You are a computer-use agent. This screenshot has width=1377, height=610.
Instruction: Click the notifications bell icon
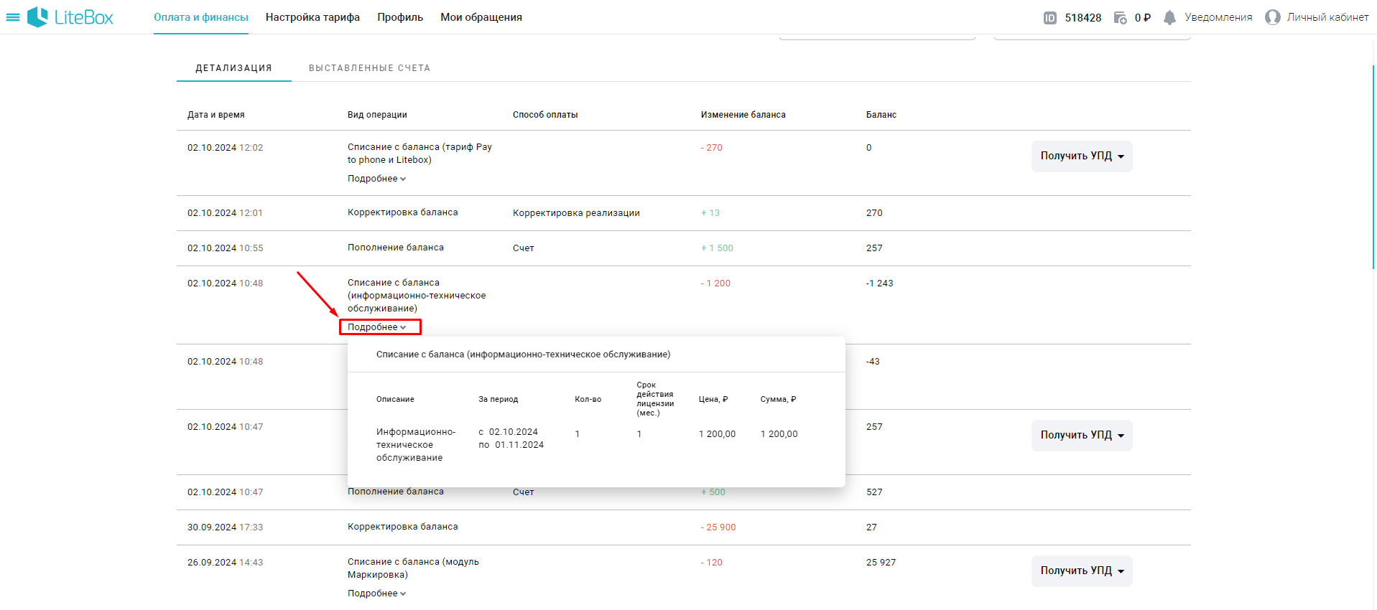point(1169,18)
